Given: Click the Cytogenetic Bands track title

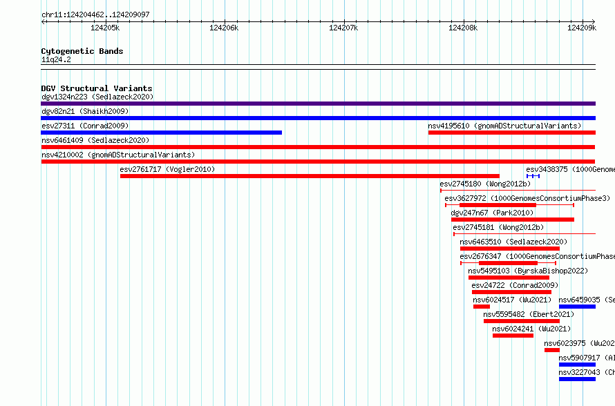Looking at the screenshot, I should pos(82,51).
